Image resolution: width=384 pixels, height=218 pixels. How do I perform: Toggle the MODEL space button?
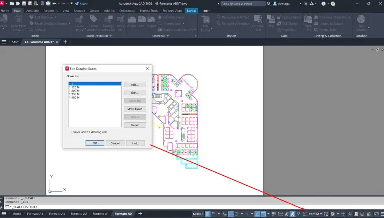pos(198,214)
